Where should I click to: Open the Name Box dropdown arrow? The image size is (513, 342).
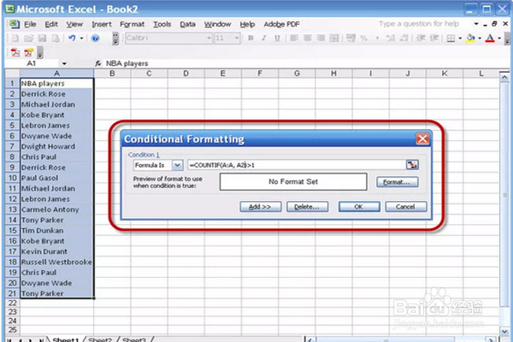coord(64,63)
